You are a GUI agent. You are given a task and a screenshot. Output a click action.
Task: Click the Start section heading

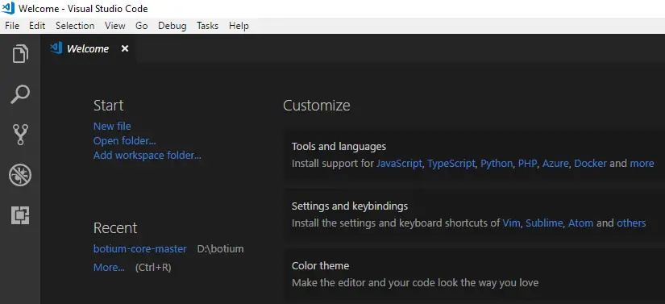click(109, 105)
